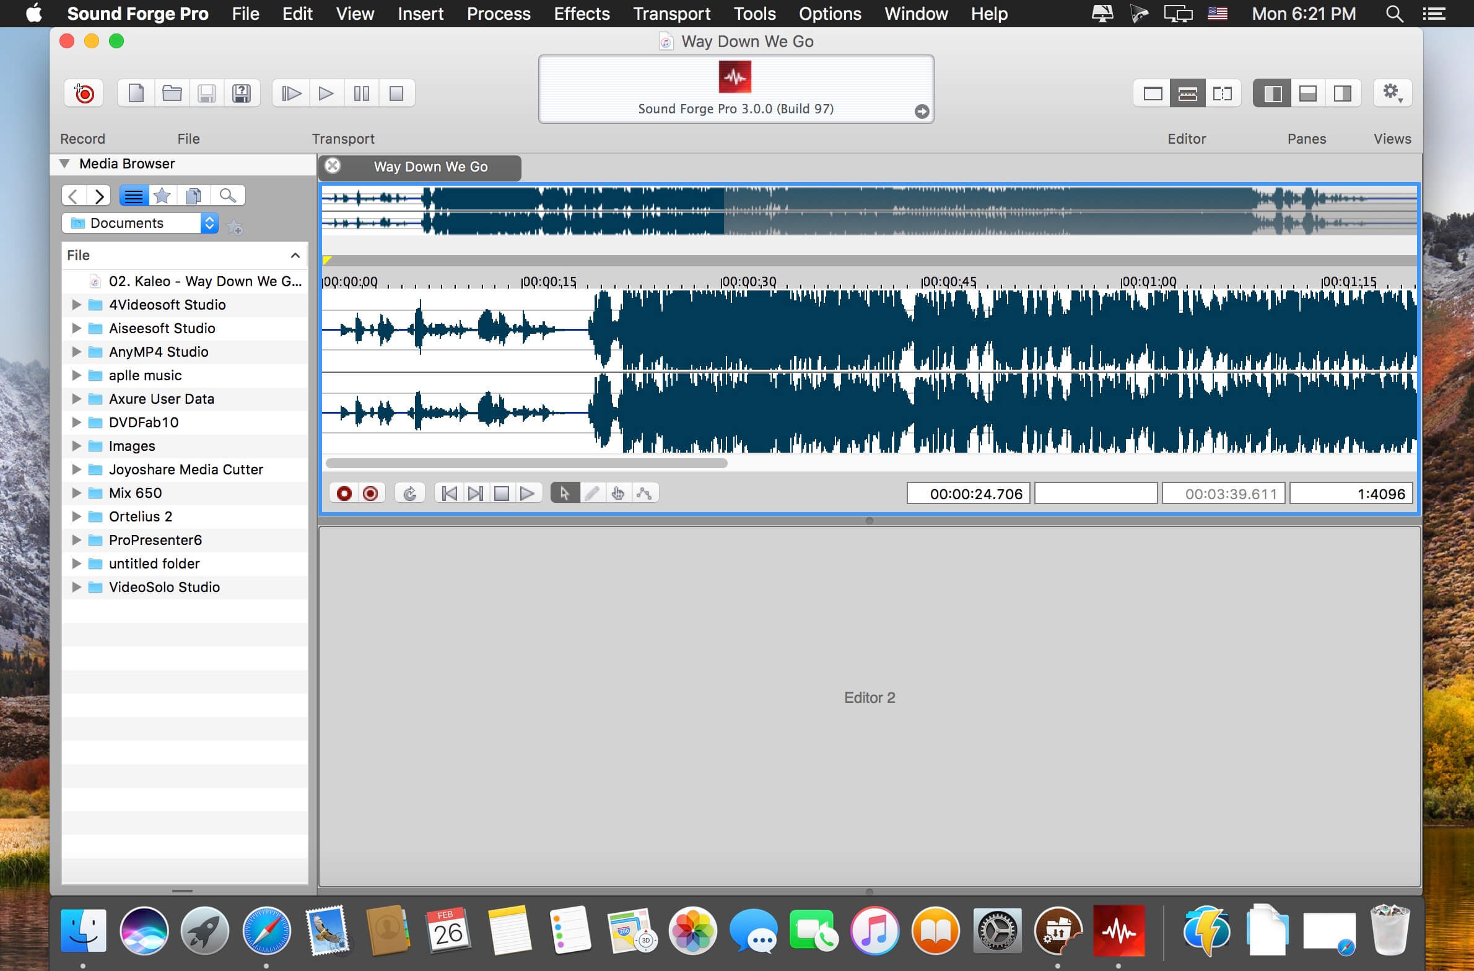Select the Joyoshare Media Cutter folder
Viewport: 1474px width, 971px height.
click(185, 469)
